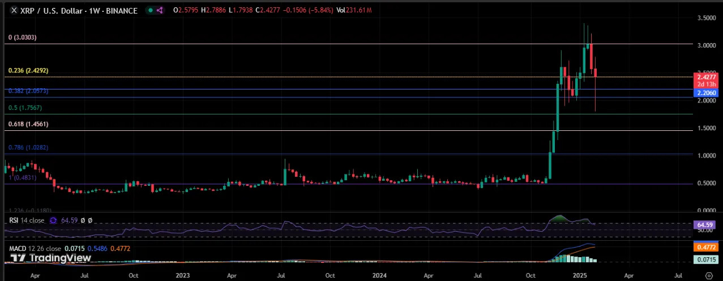Click the purple share-nodes icon in header
Screen dimensions: 723x281
(160, 10)
